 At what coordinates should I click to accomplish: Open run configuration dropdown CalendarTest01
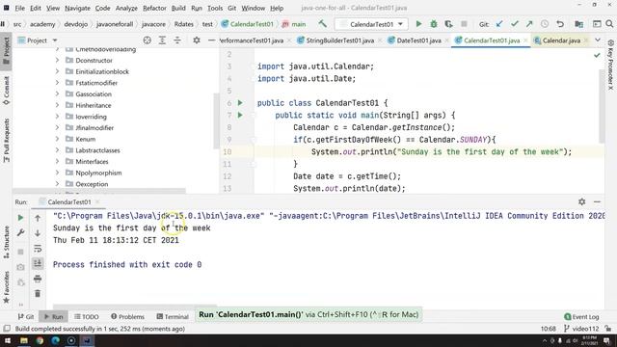click(x=371, y=24)
